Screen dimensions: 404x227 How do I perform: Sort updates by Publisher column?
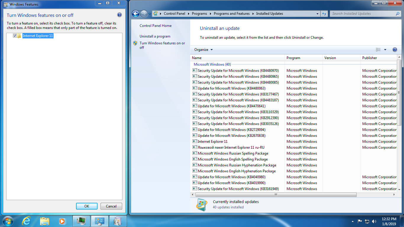point(379,58)
